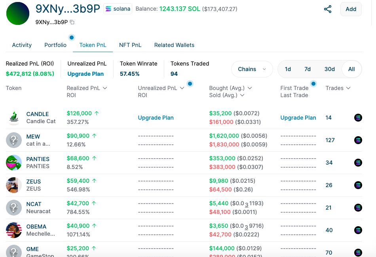Click the PANTIES frog token icon
Viewport: 376px width, 257px height.
pos(14,163)
